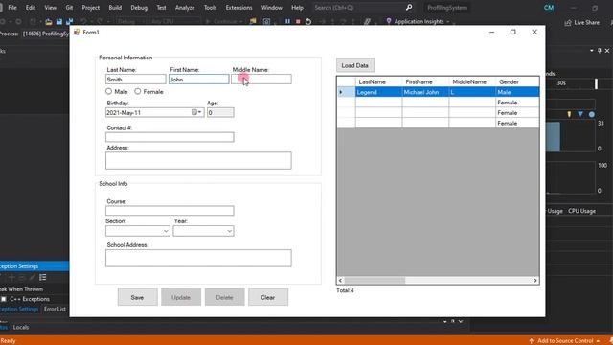The height and width of the screenshot is (345, 613).
Task: Switch to the Locals tab
Action: [21, 327]
